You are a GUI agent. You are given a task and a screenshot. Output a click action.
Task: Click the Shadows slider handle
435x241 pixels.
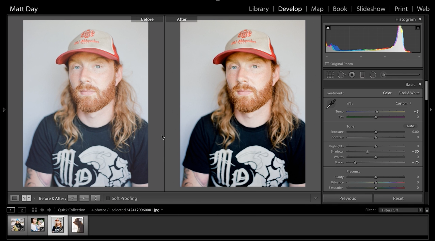(367, 151)
